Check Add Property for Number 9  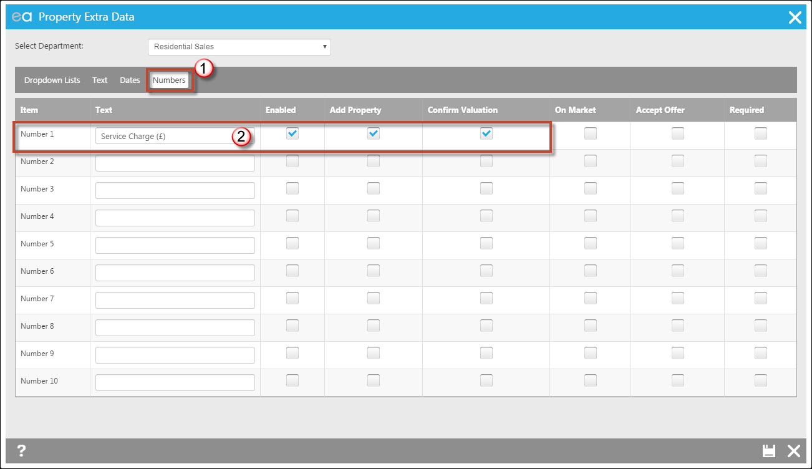tap(374, 353)
